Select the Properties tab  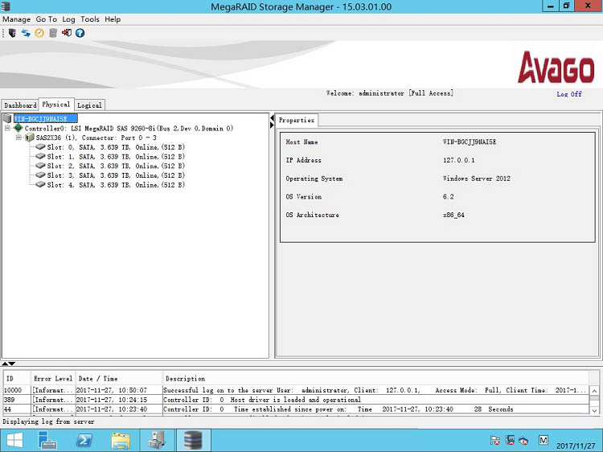(297, 120)
